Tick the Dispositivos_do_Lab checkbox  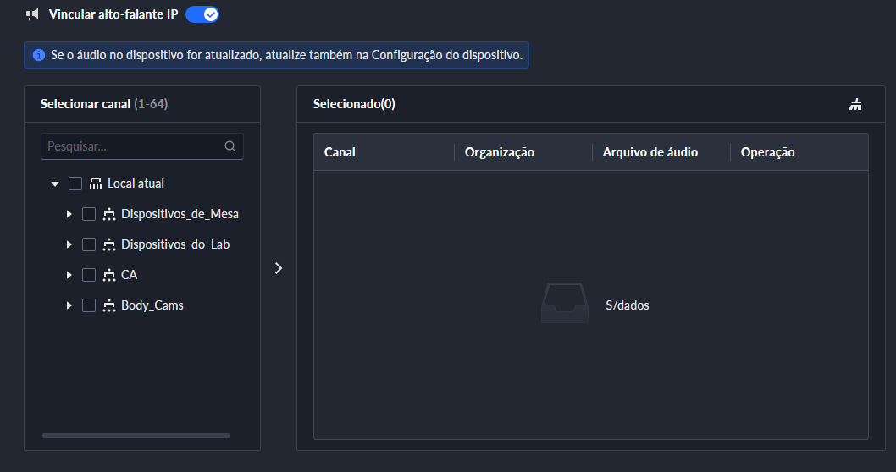(x=89, y=244)
